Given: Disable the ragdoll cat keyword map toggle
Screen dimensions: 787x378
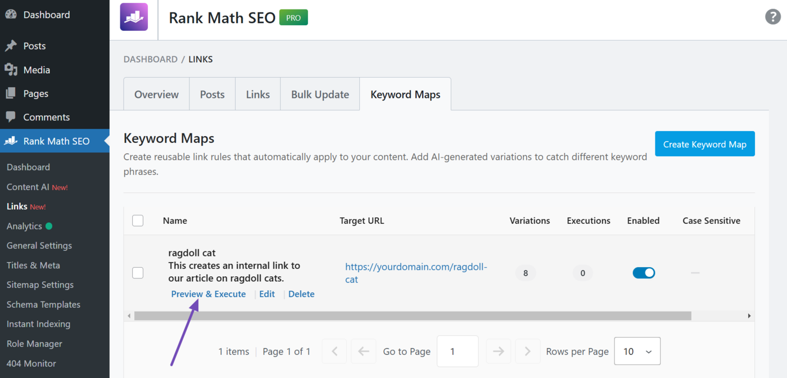Looking at the screenshot, I should [x=644, y=272].
